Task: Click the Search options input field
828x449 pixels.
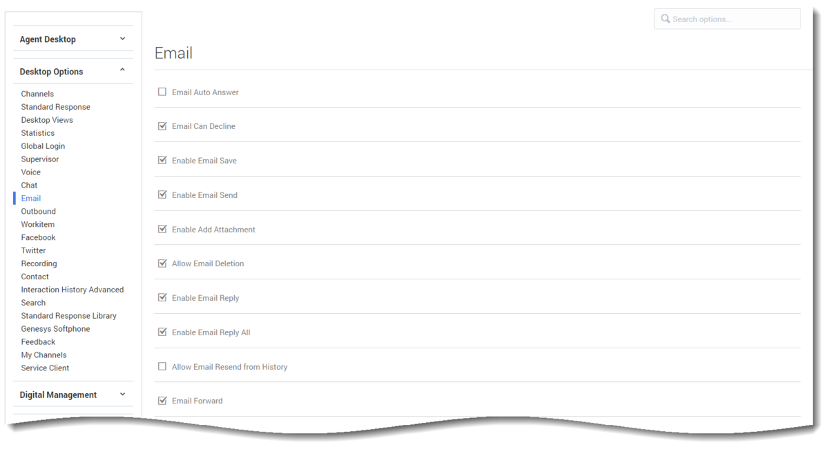Action: (x=727, y=19)
